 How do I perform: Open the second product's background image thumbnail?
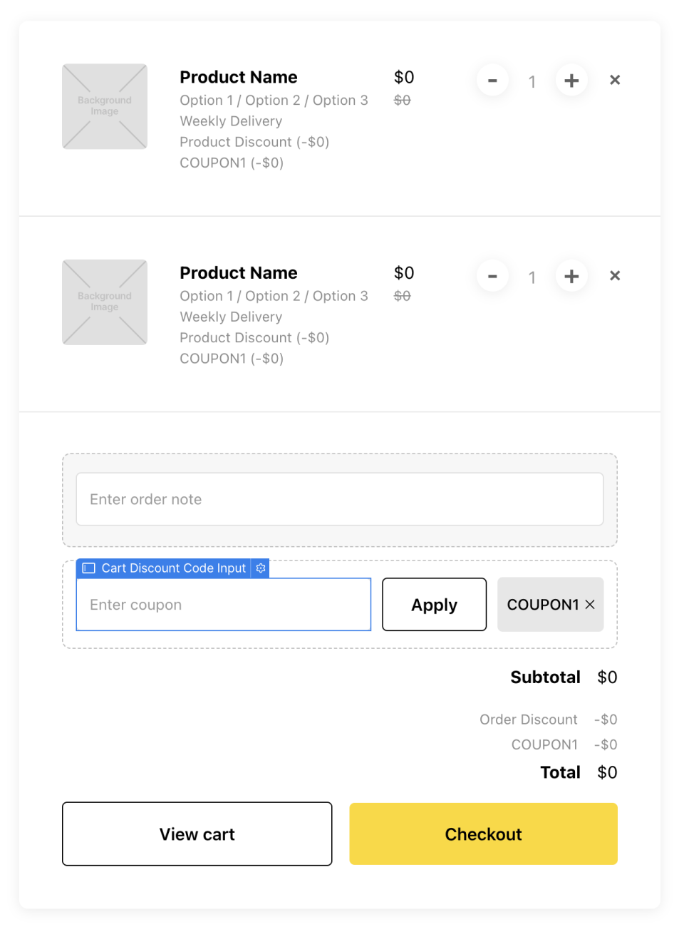105,302
